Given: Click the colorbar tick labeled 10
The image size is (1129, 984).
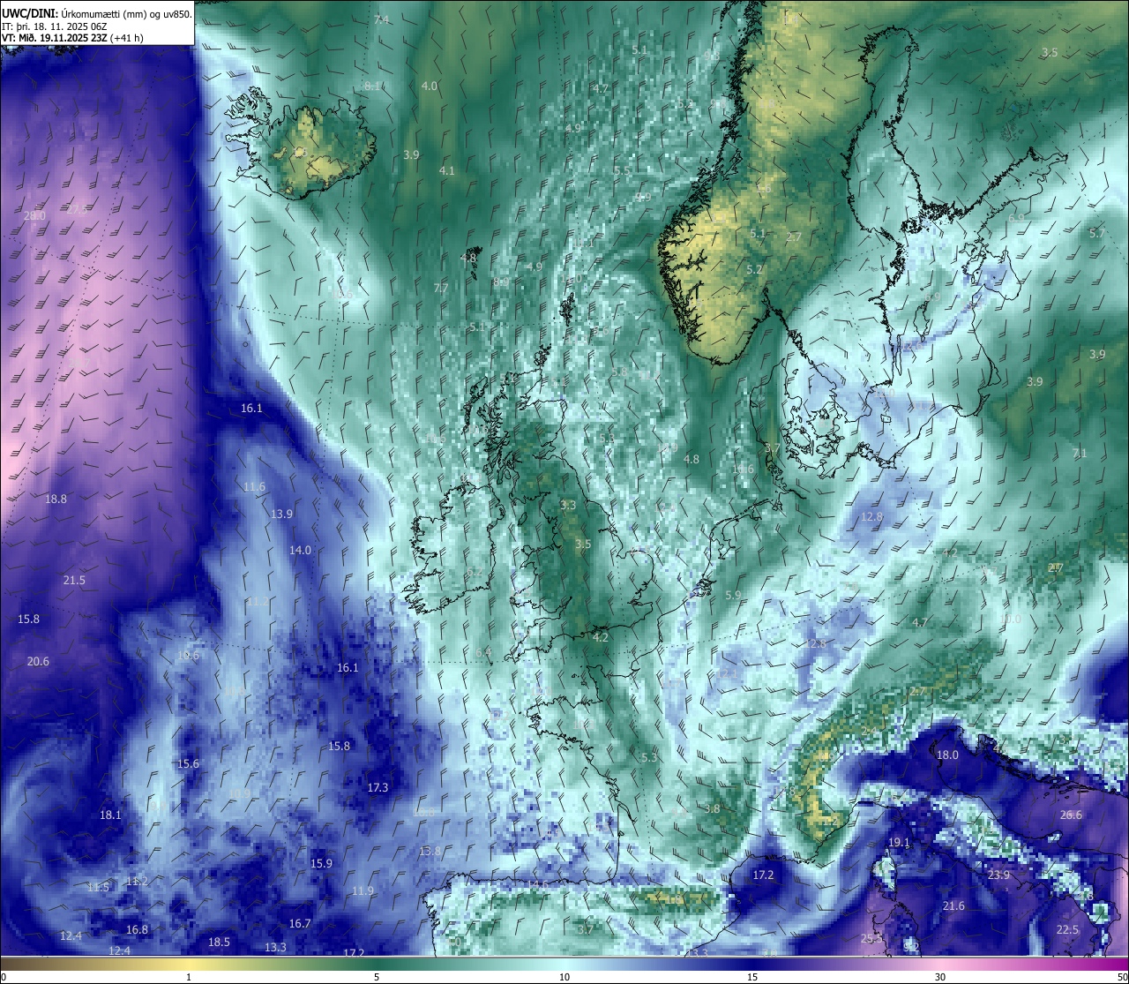Looking at the screenshot, I should tap(564, 977).
